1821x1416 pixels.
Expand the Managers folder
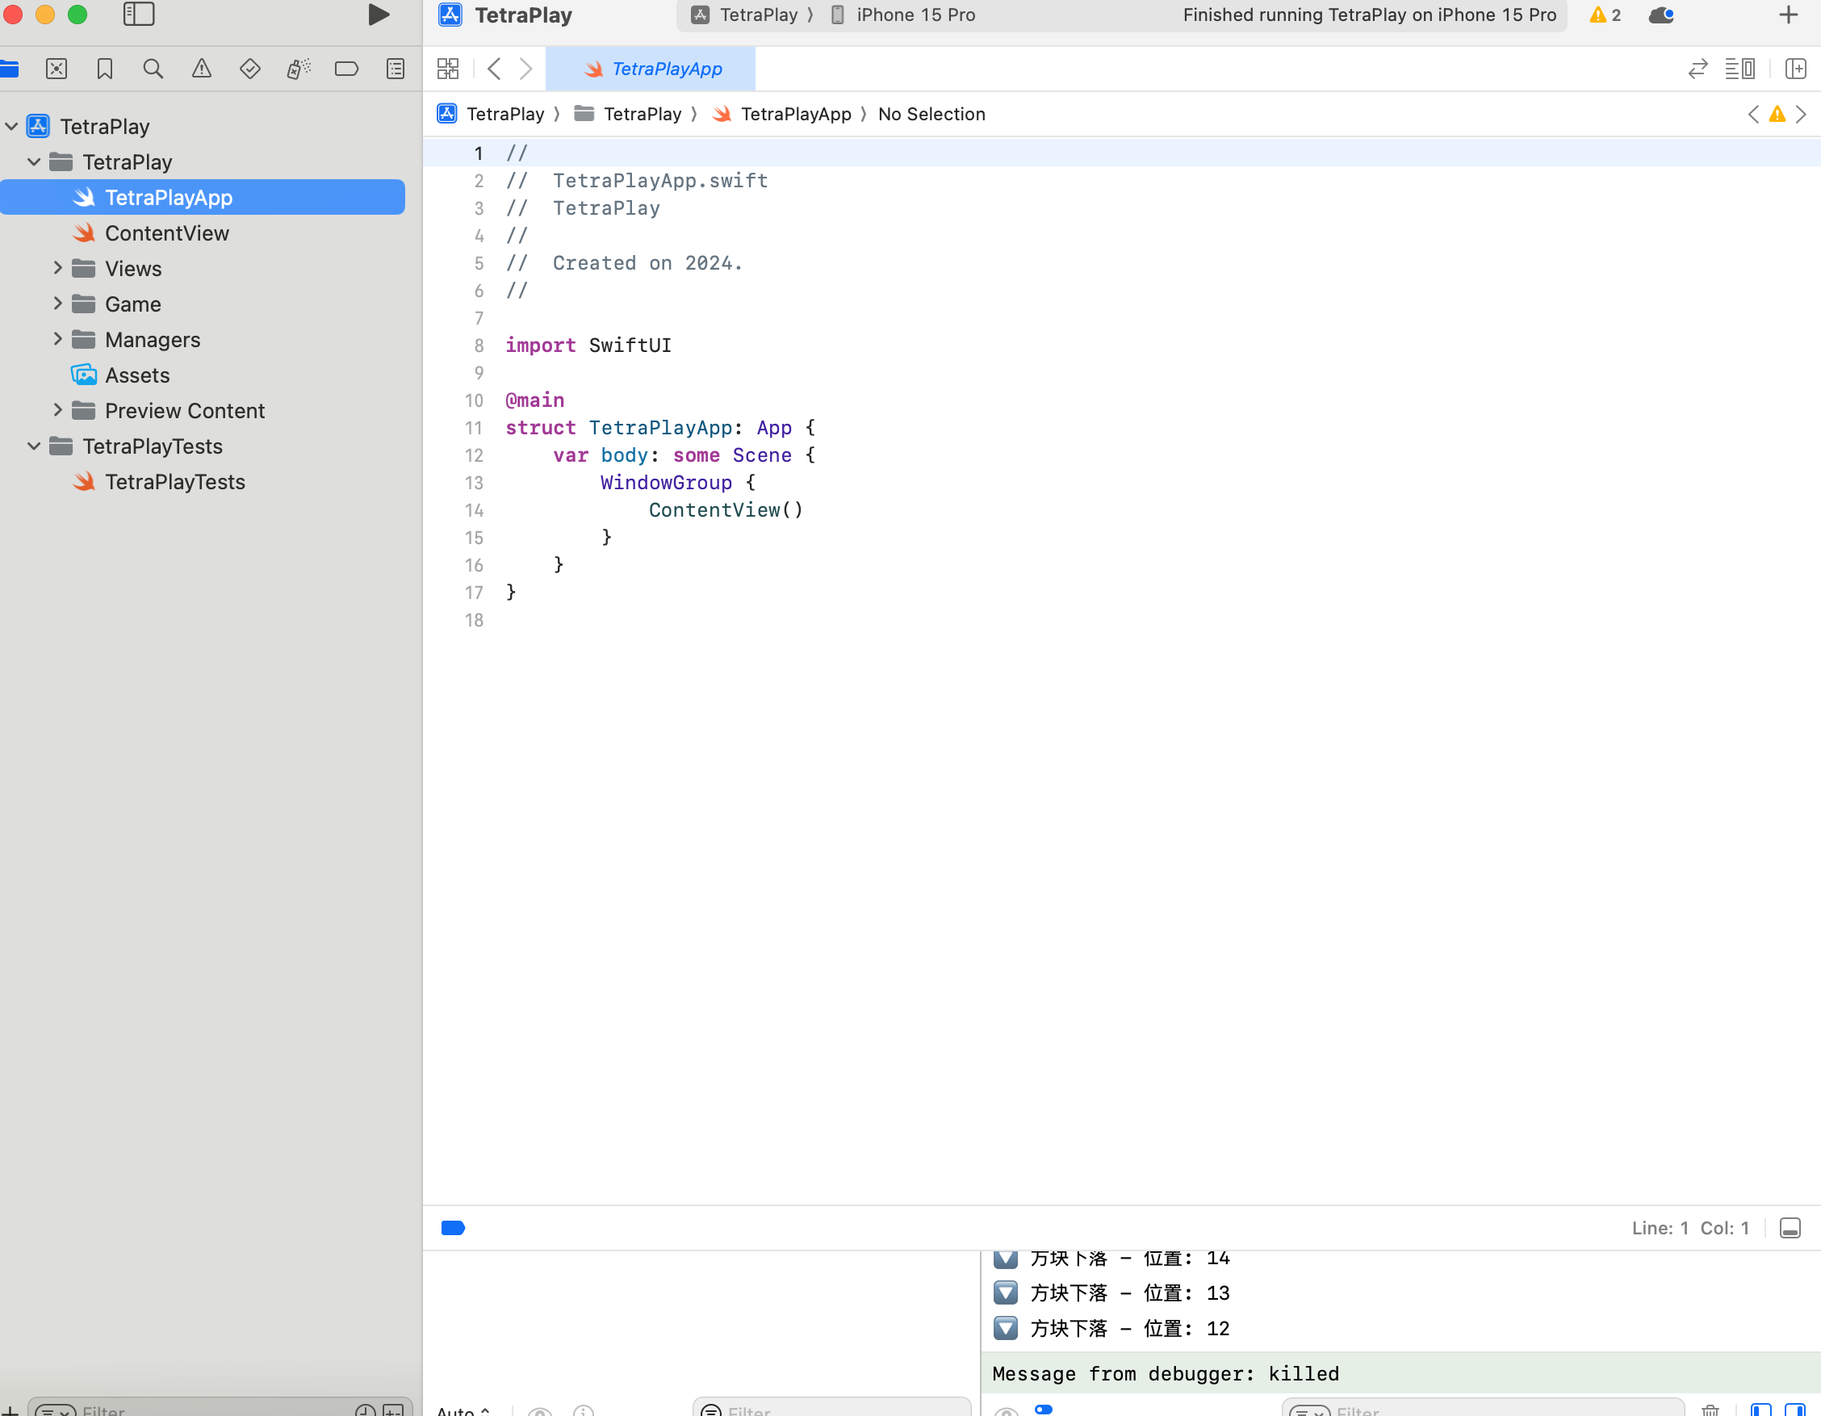(x=57, y=339)
